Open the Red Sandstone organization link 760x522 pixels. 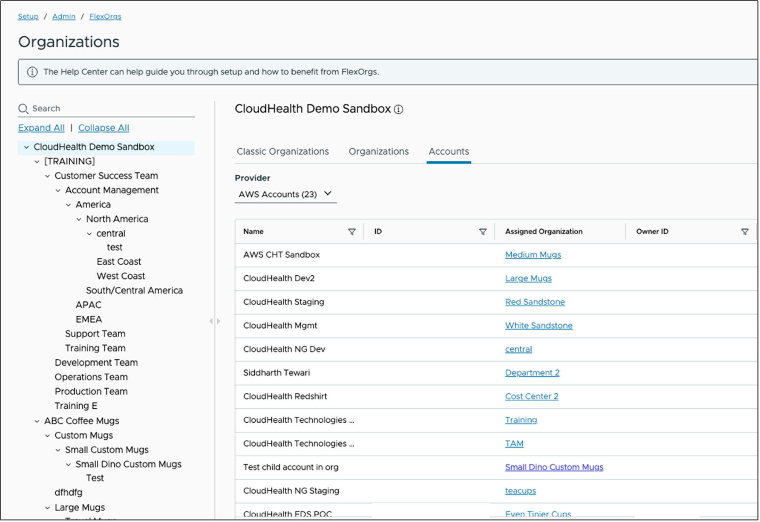pos(535,302)
